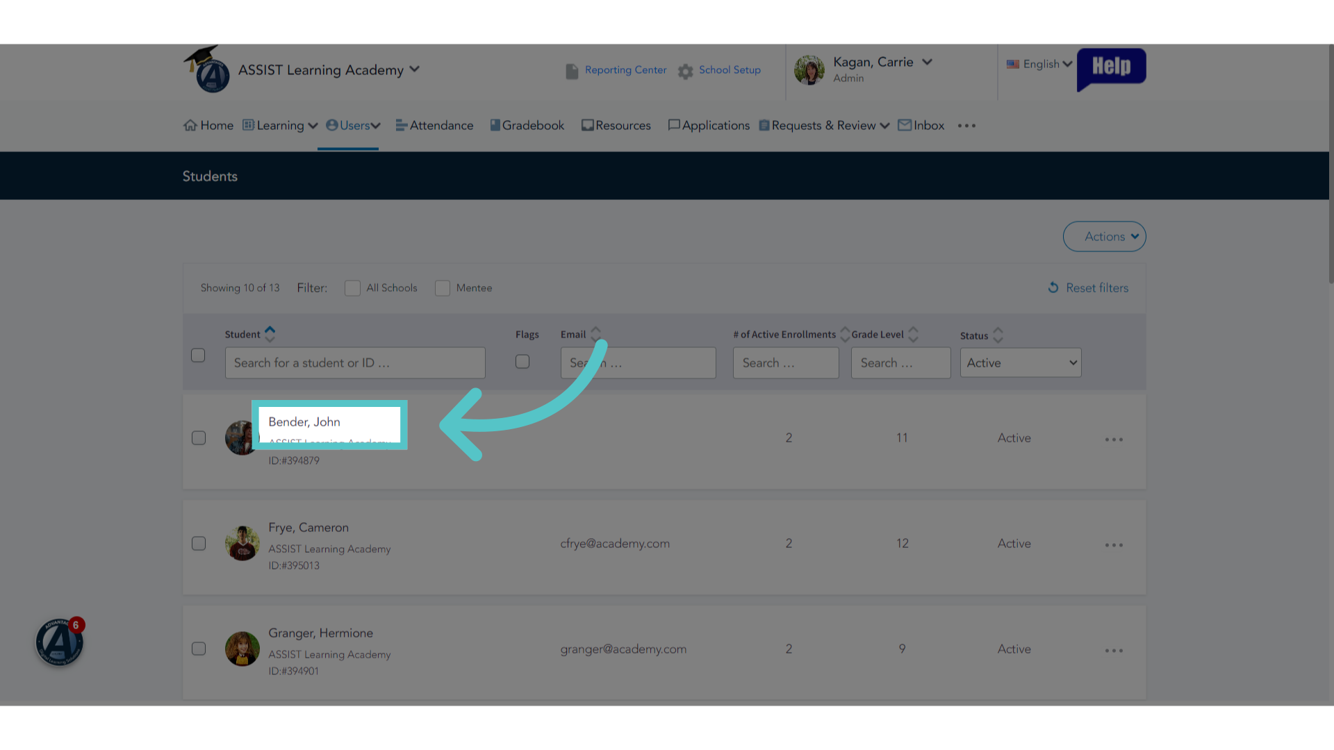Click Reset filters refresh icon
1334x750 pixels.
pyautogui.click(x=1053, y=287)
